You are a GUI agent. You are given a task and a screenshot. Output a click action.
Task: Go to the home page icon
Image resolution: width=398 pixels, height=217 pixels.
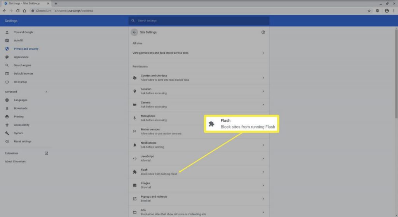point(24,10)
